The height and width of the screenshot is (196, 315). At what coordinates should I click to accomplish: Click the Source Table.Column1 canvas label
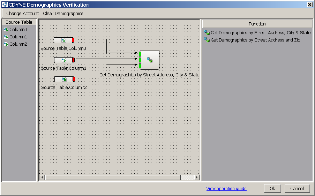[64, 68]
